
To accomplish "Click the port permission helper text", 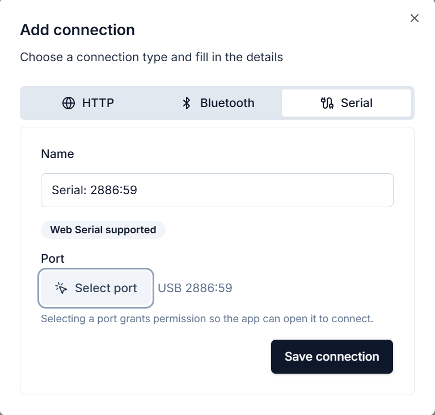I will coord(207,319).
